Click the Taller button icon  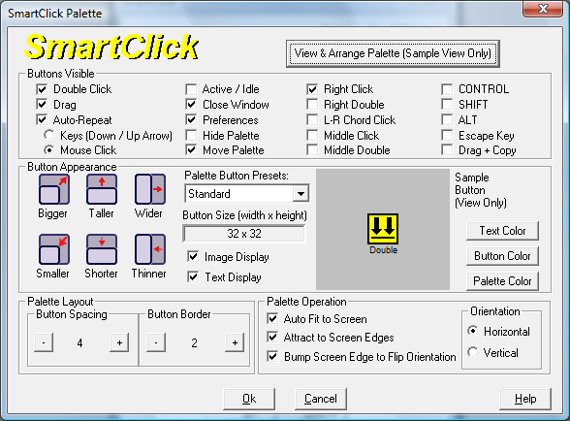pos(102,189)
